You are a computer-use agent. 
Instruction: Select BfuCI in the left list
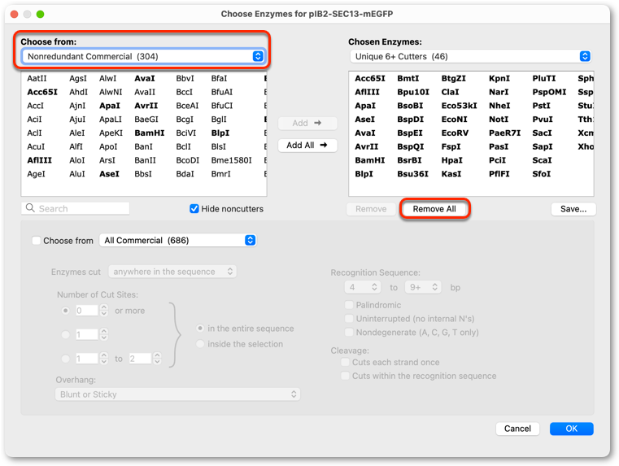[x=222, y=106]
